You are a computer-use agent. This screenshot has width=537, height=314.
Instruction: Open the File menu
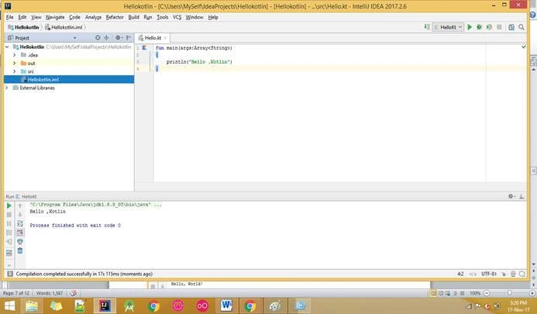click(x=9, y=17)
